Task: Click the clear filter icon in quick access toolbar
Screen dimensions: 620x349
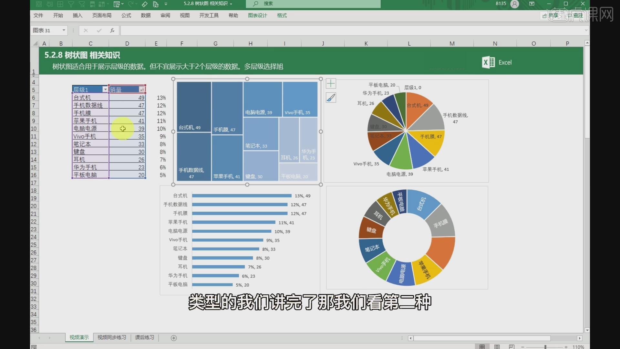Action: [x=82, y=4]
